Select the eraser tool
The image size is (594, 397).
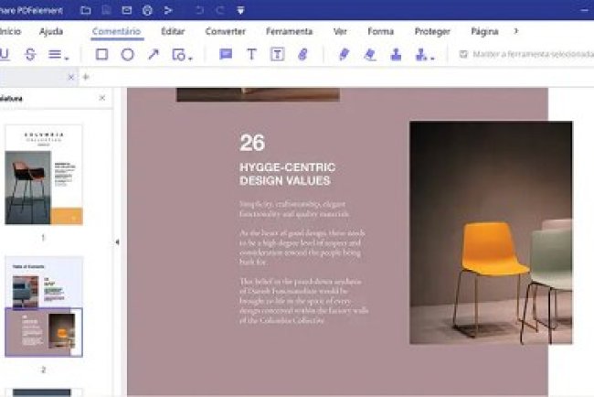[x=369, y=55]
